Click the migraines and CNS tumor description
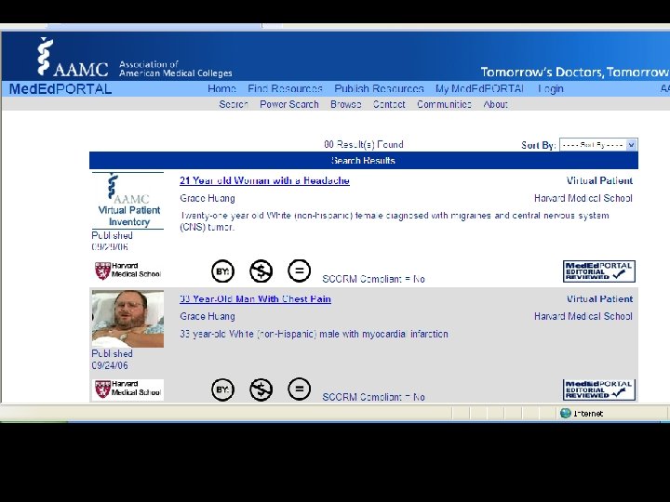The height and width of the screenshot is (502, 670). 395,221
